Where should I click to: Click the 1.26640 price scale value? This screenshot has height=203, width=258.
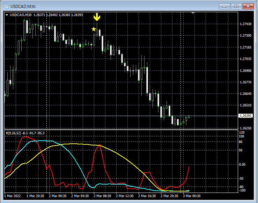tap(246, 94)
